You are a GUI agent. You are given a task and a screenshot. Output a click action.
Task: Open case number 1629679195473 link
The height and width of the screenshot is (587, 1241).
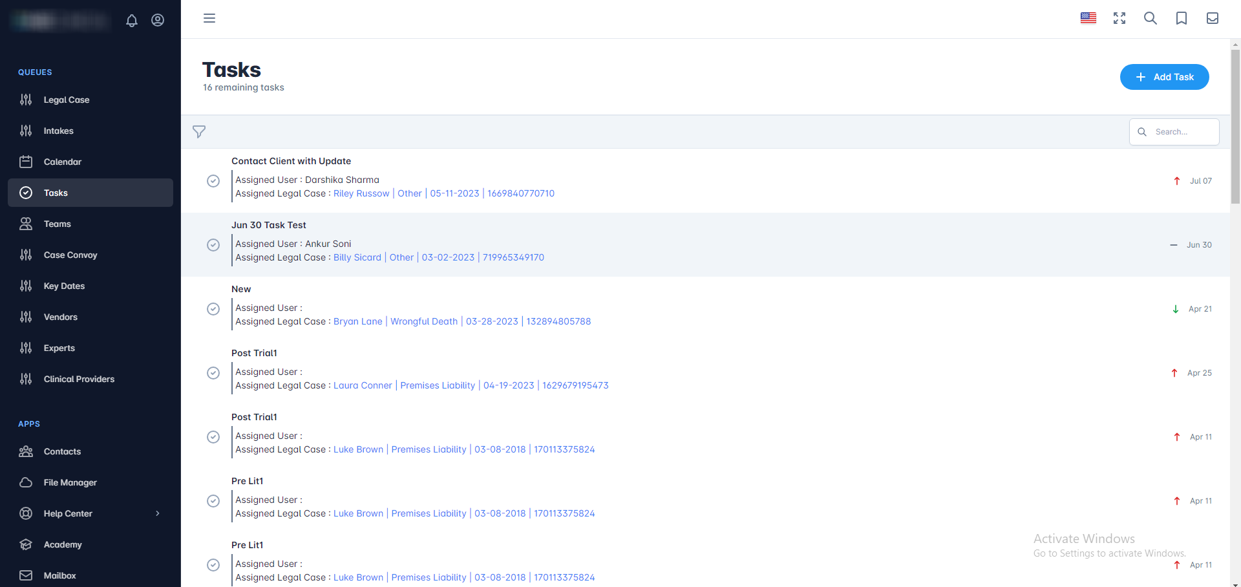click(575, 385)
